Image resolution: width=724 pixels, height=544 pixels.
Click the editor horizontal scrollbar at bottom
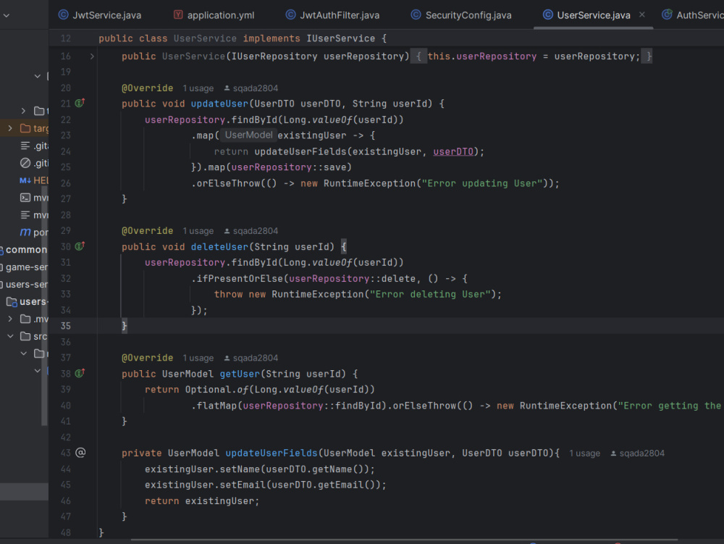[x=404, y=540]
